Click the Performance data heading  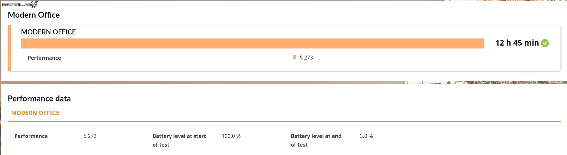[x=39, y=99]
